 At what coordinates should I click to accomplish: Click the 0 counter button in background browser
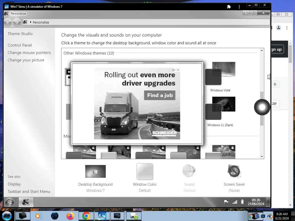[x=275, y=84]
